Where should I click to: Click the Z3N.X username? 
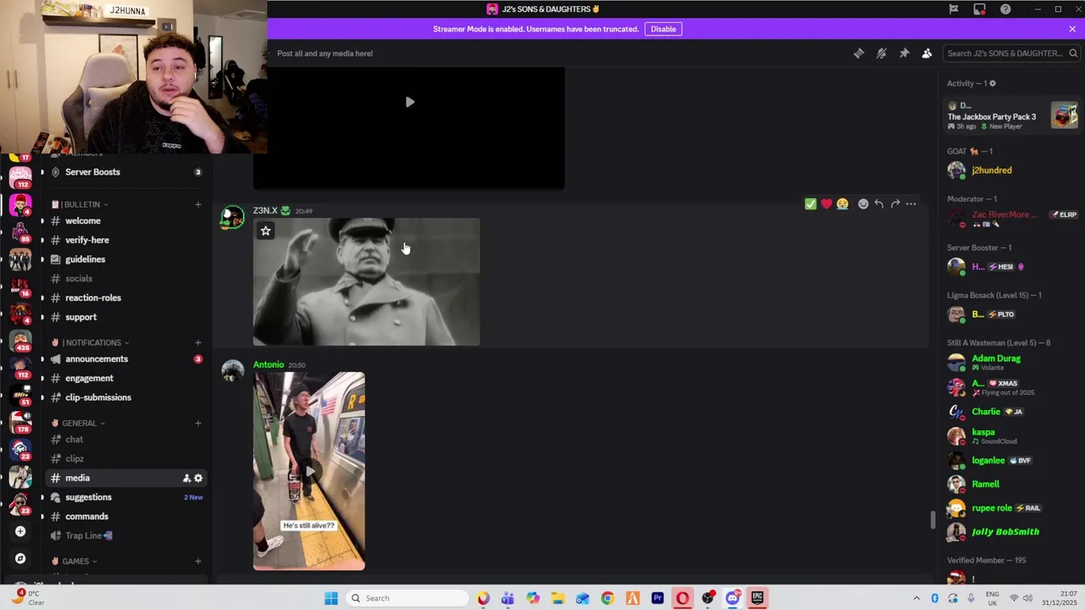265,211
